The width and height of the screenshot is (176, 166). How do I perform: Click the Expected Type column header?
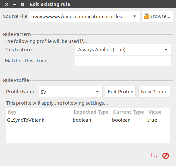[x=91, y=112]
